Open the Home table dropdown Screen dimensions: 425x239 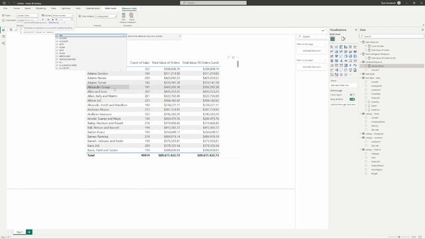point(27,20)
